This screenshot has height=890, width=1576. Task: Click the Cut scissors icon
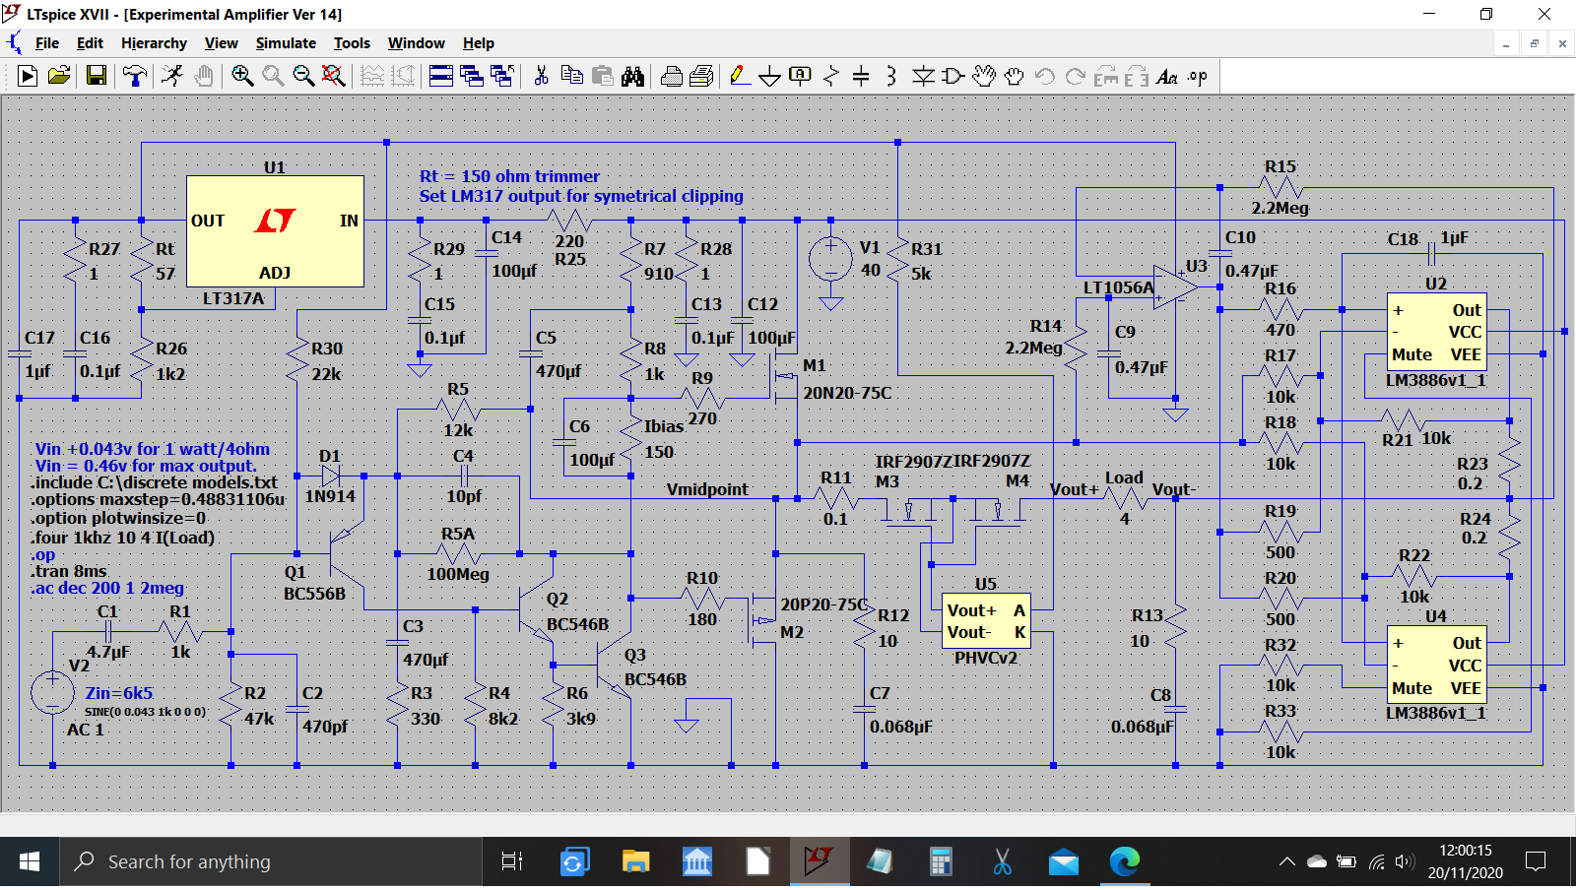tap(541, 76)
